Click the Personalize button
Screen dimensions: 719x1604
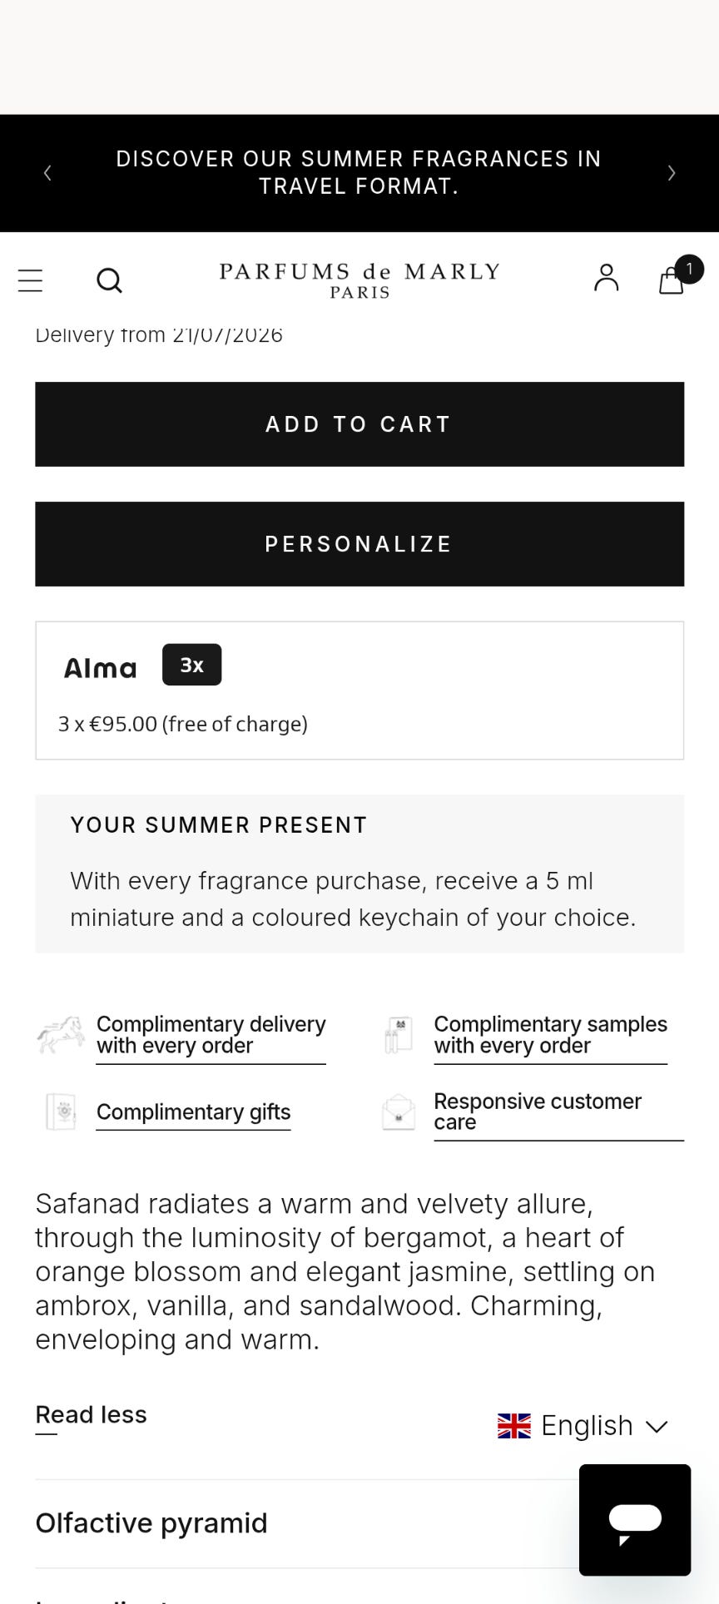tap(359, 544)
